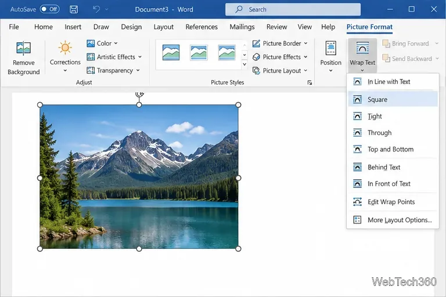Switch to the Review tab

pyautogui.click(x=277, y=27)
